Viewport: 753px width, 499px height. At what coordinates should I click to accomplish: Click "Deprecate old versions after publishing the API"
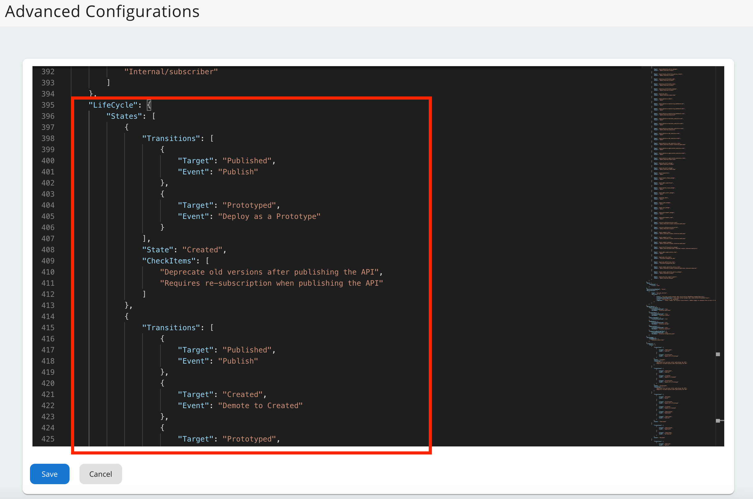[269, 272]
